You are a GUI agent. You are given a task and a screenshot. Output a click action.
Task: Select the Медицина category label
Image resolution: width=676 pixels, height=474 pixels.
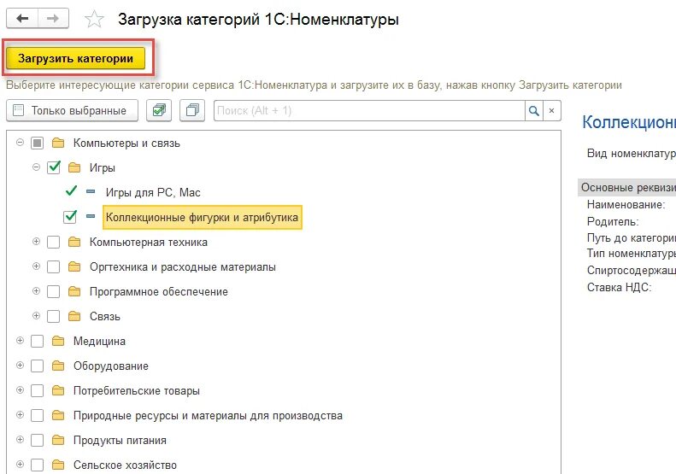click(x=99, y=342)
